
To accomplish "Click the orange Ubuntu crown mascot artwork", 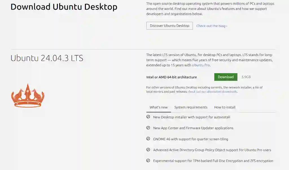I will pyautogui.click(x=28, y=95).
